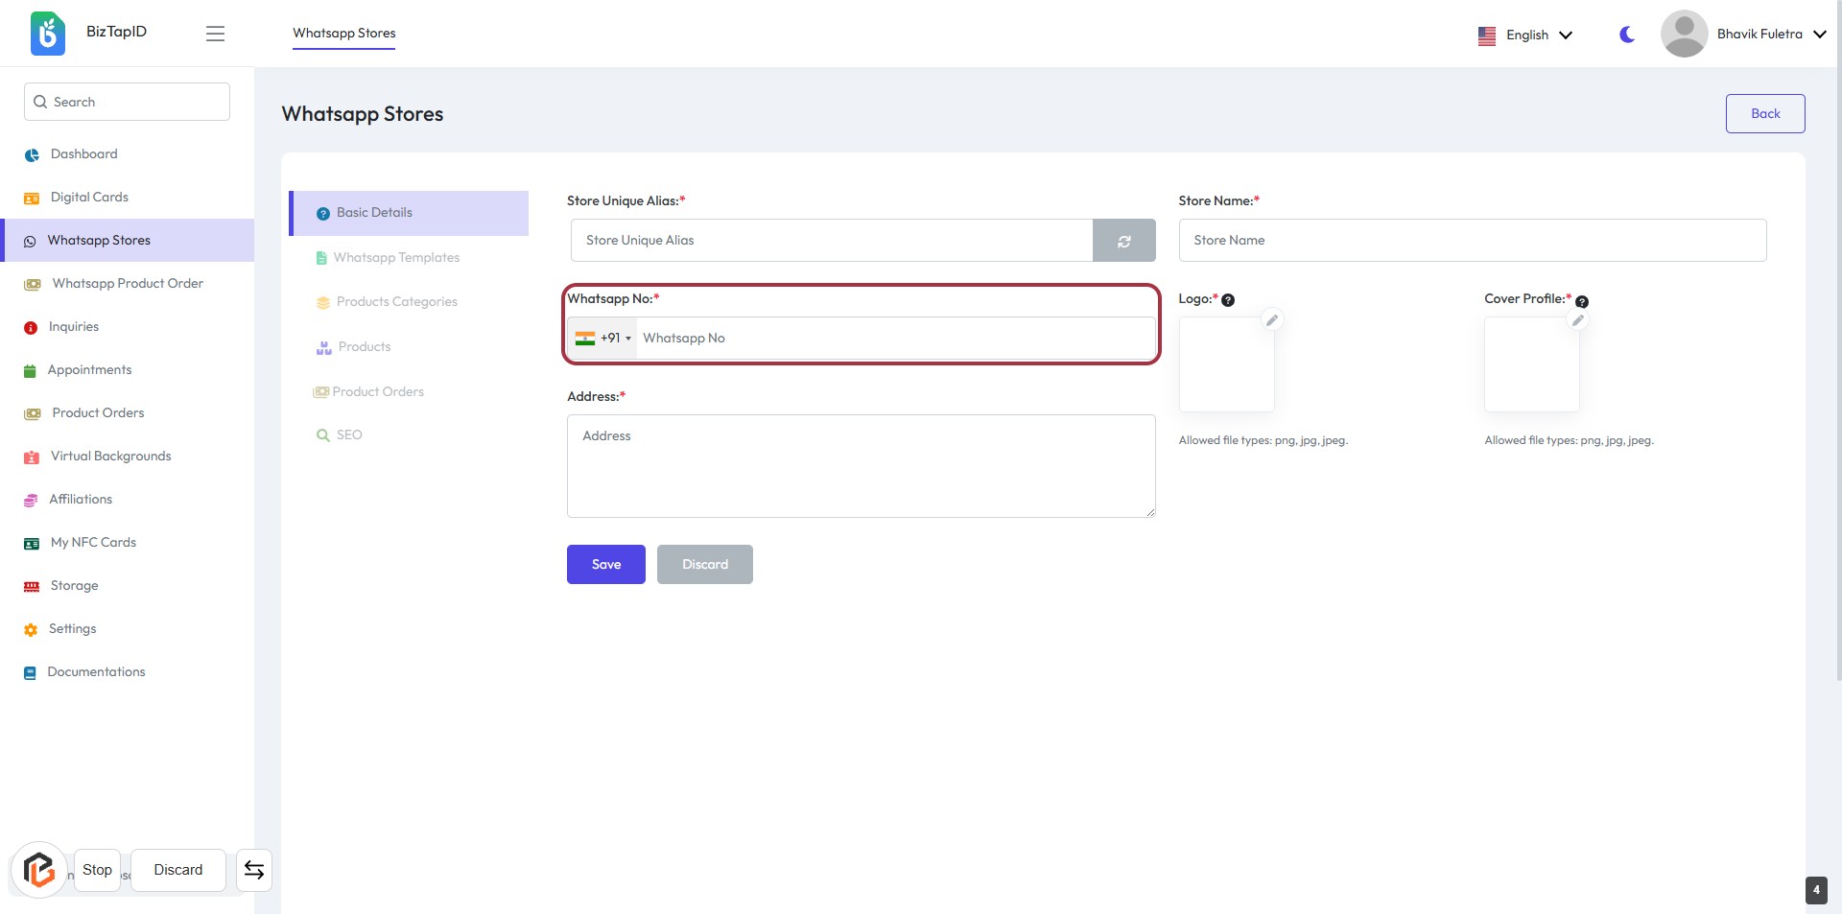Viewport: 1842px width, 914px height.
Task: Open the English language dropdown
Action: tap(1525, 35)
